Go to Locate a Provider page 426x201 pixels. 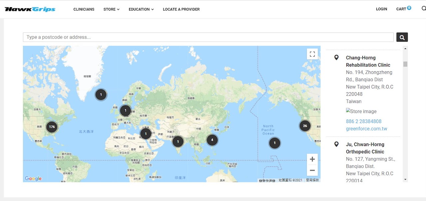click(x=181, y=9)
